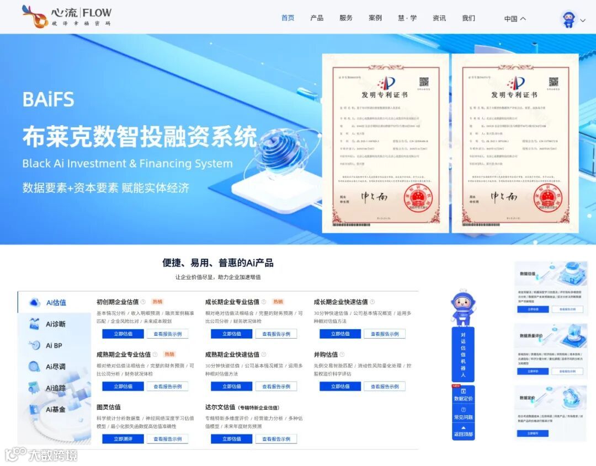596x466 pixels.
Task: Open the 我们 nav item
Action: (469, 18)
